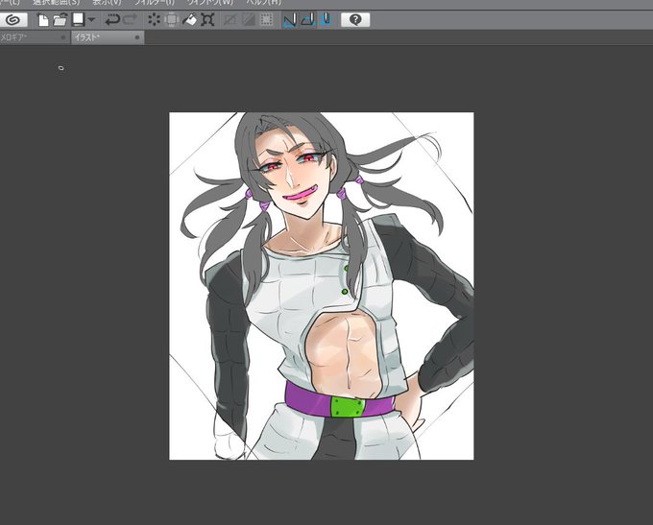Invert the selected area icon
This screenshot has height=525, width=653.
point(248,19)
